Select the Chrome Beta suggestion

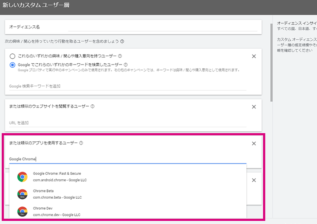[x=128, y=194]
